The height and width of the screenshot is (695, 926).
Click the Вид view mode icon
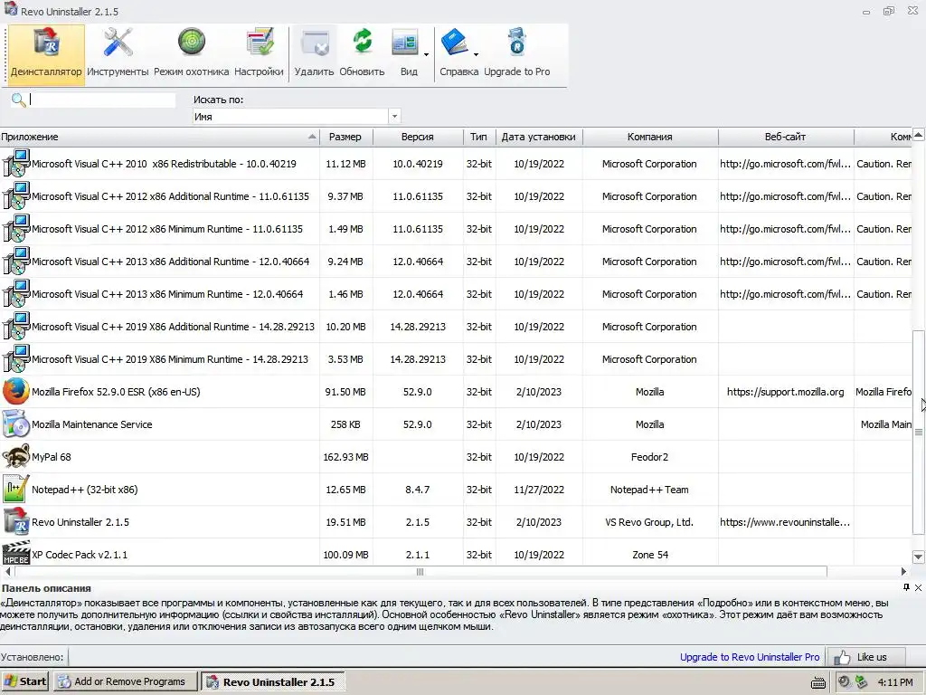coord(405,44)
